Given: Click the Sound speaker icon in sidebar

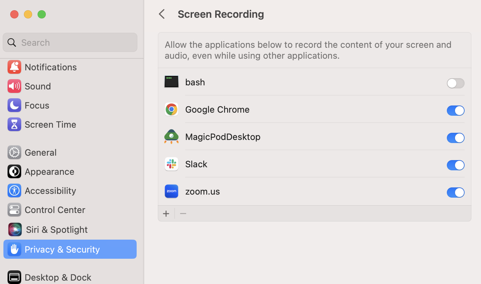Looking at the screenshot, I should pyautogui.click(x=14, y=86).
